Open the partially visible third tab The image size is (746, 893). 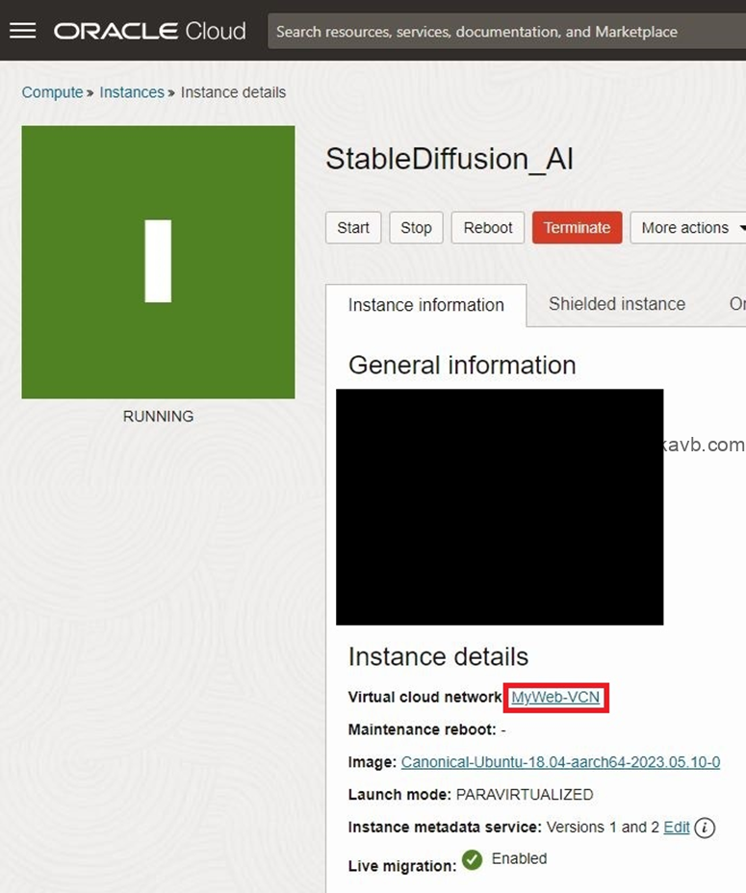pyautogui.click(x=736, y=304)
